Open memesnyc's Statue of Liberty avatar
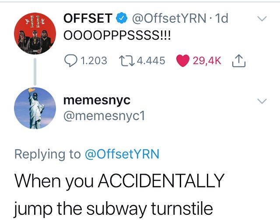 tap(35, 108)
